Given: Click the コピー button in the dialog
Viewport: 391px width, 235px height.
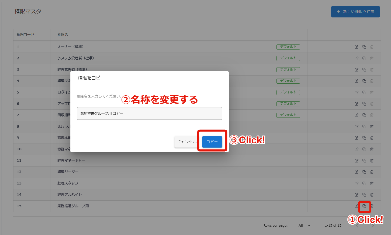Looking at the screenshot, I should 212,142.
